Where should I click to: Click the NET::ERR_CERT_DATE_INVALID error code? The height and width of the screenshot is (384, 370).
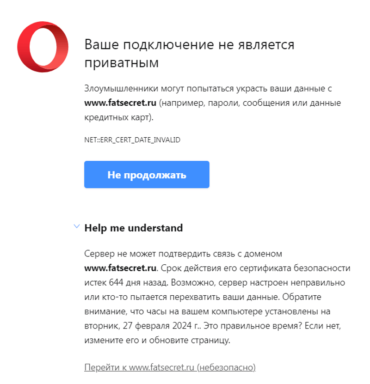(132, 140)
